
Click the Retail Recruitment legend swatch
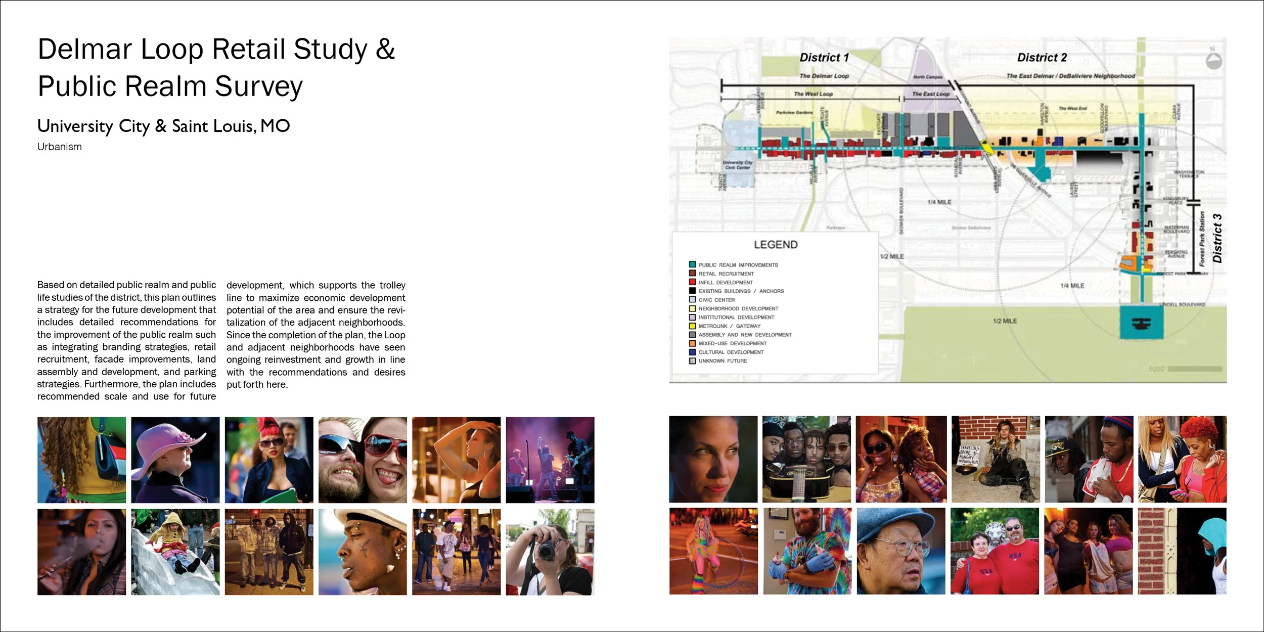tap(692, 273)
